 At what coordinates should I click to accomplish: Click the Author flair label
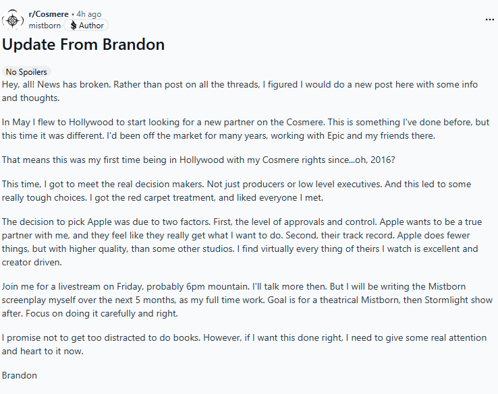[91, 26]
